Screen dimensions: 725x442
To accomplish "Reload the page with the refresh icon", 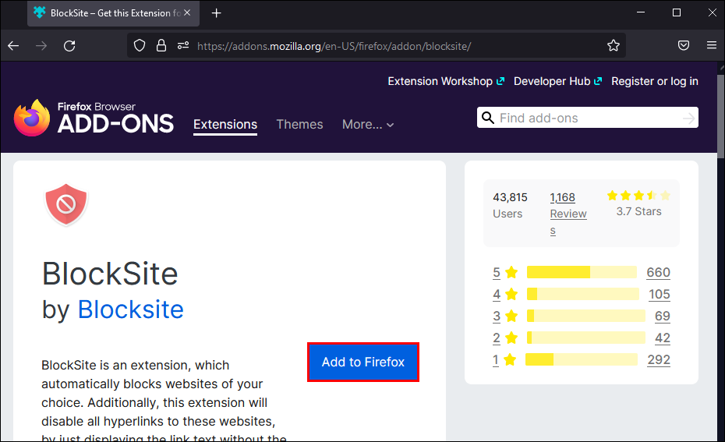I will [69, 46].
